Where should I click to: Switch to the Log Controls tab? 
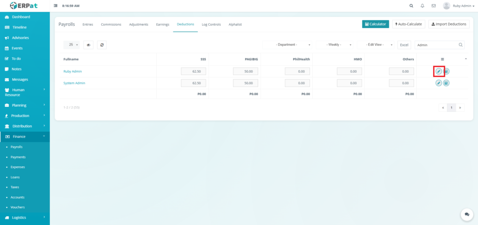211,24
